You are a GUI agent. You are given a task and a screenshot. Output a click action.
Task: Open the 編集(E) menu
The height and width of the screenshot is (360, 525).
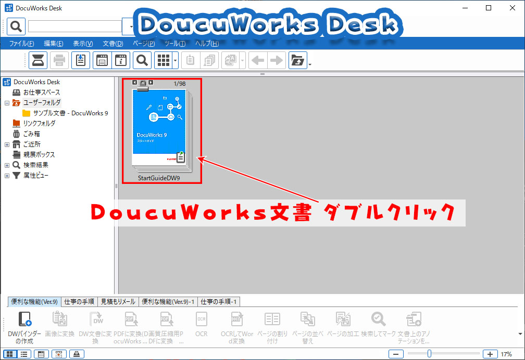54,44
